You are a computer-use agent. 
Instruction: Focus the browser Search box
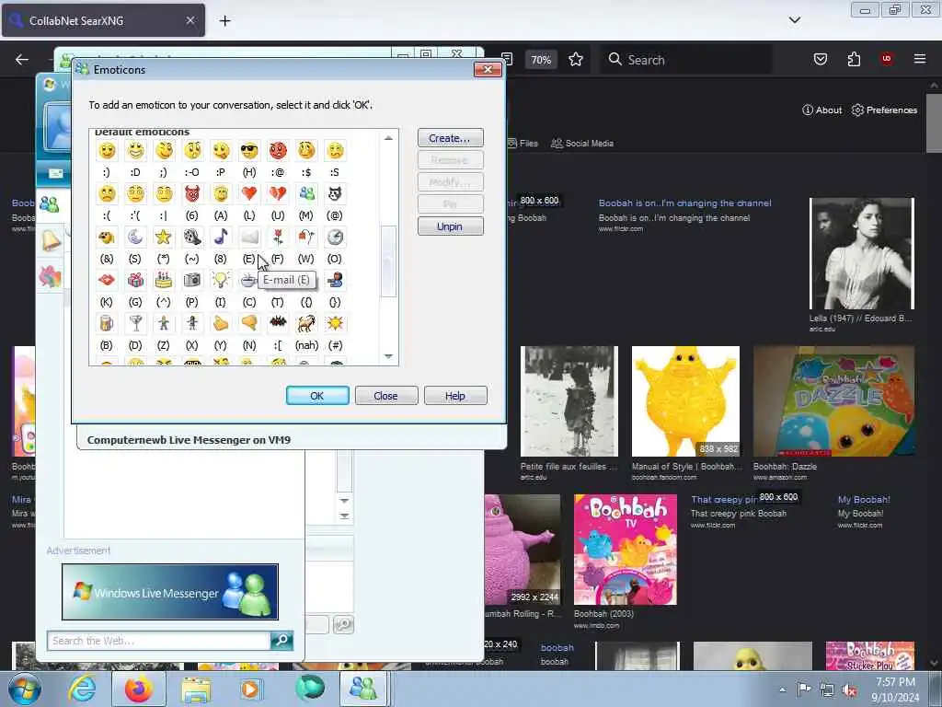[x=686, y=60]
